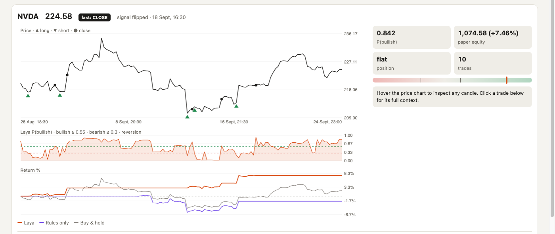Click the paper equity 1,074.58 card
Viewport: 555px width, 234px height.
click(493, 37)
